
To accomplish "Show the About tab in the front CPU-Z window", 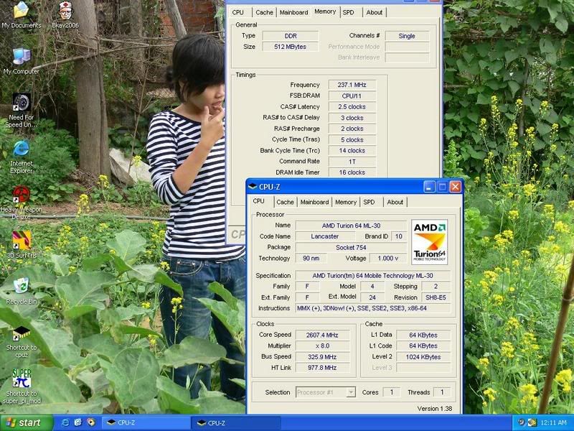I will 395,202.
